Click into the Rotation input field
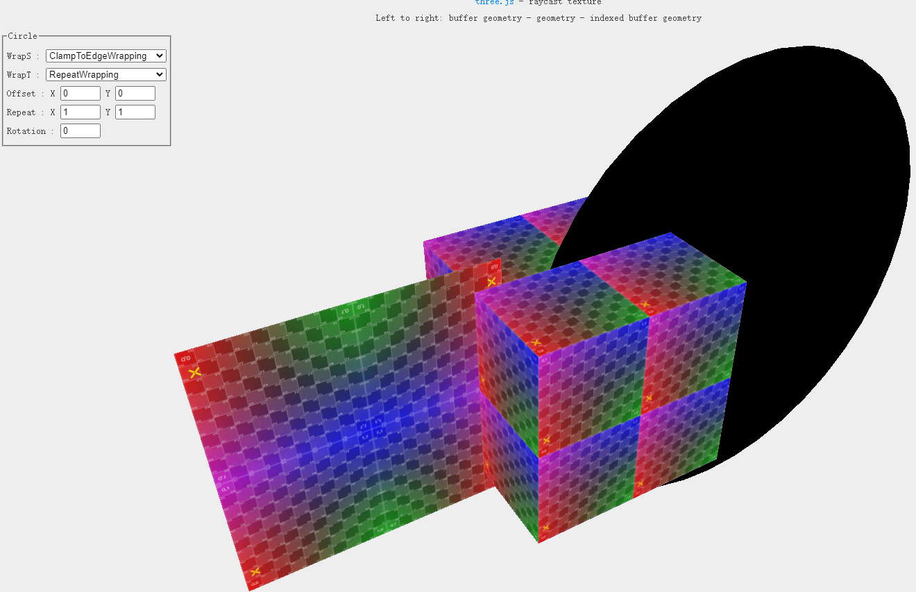916x592 pixels. coord(80,130)
